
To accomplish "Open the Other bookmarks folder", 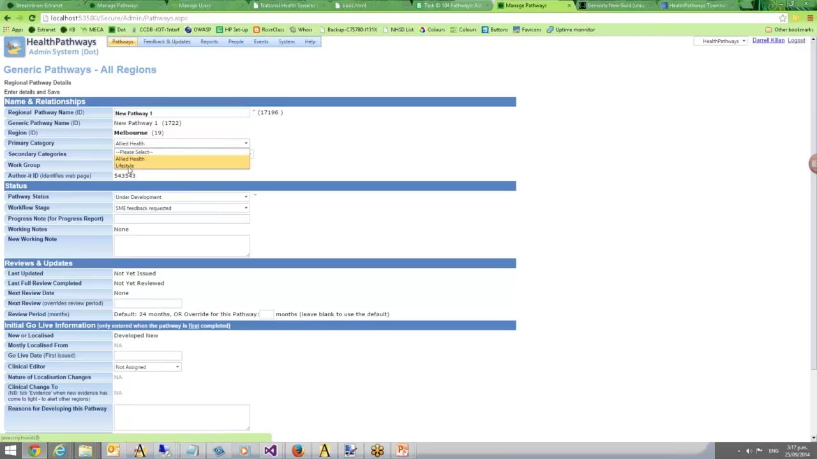I will (790, 29).
